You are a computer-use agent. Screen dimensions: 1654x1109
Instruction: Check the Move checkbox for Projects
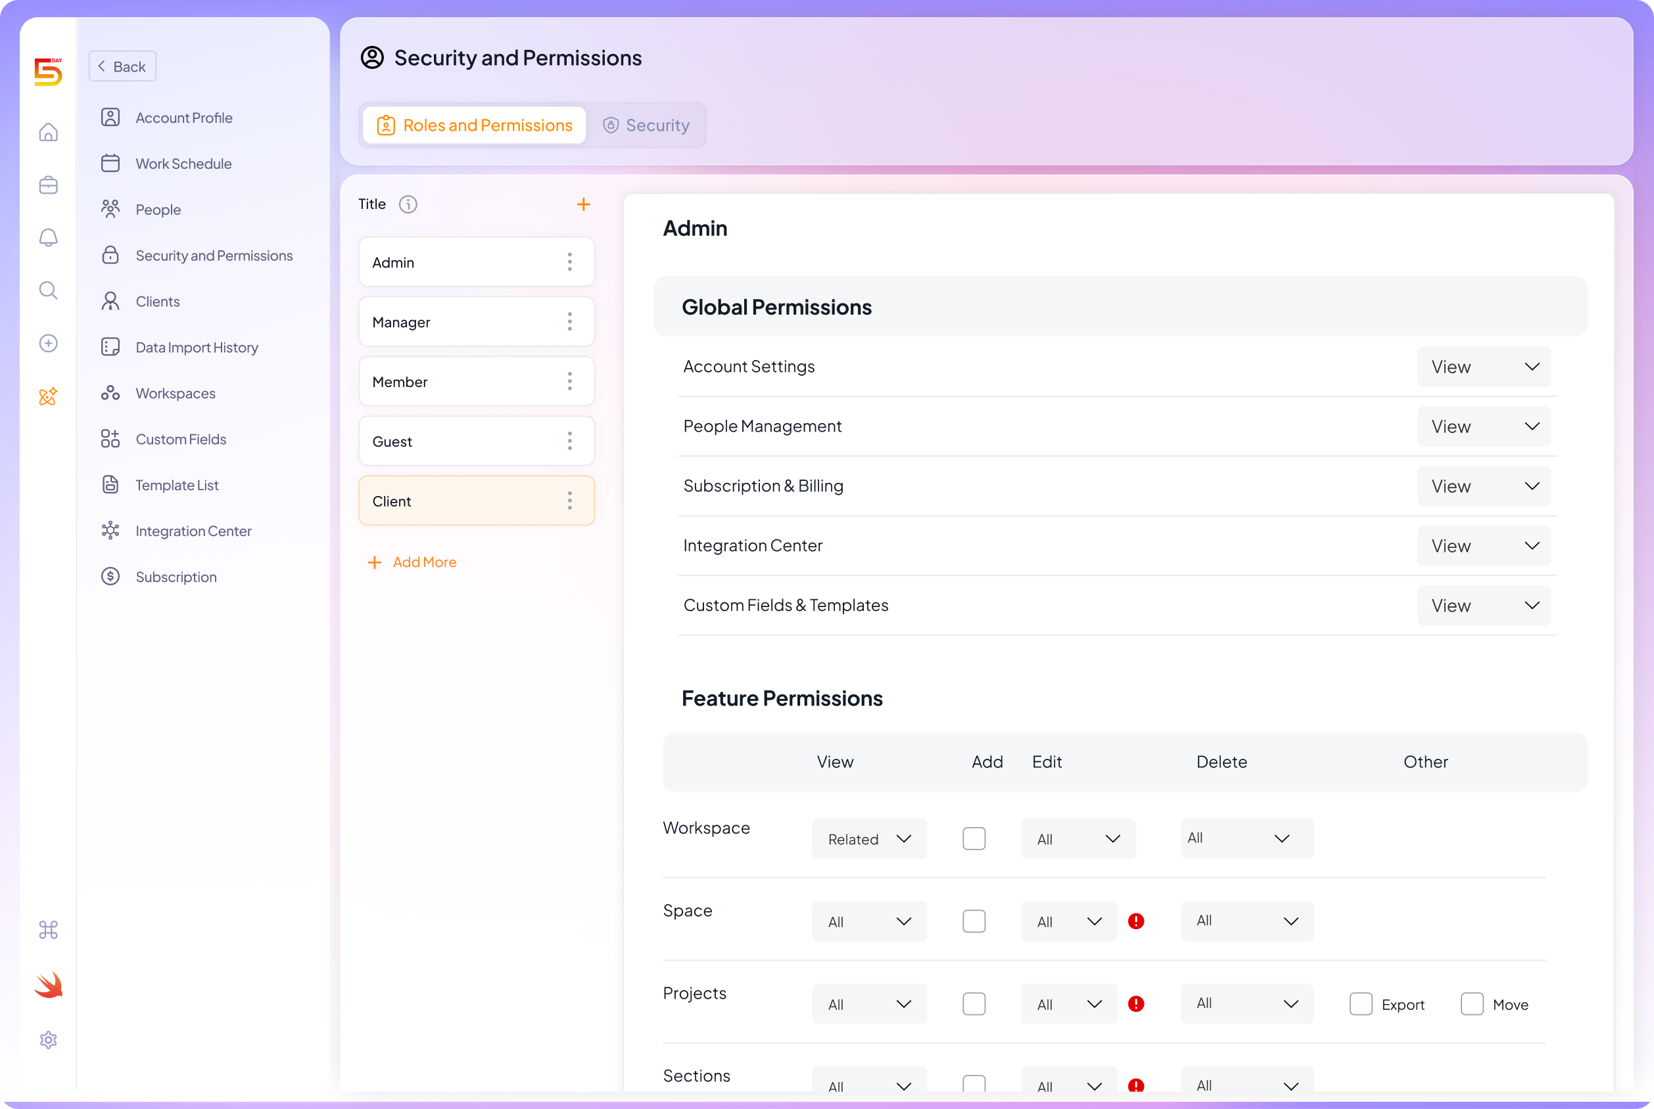1472,1004
